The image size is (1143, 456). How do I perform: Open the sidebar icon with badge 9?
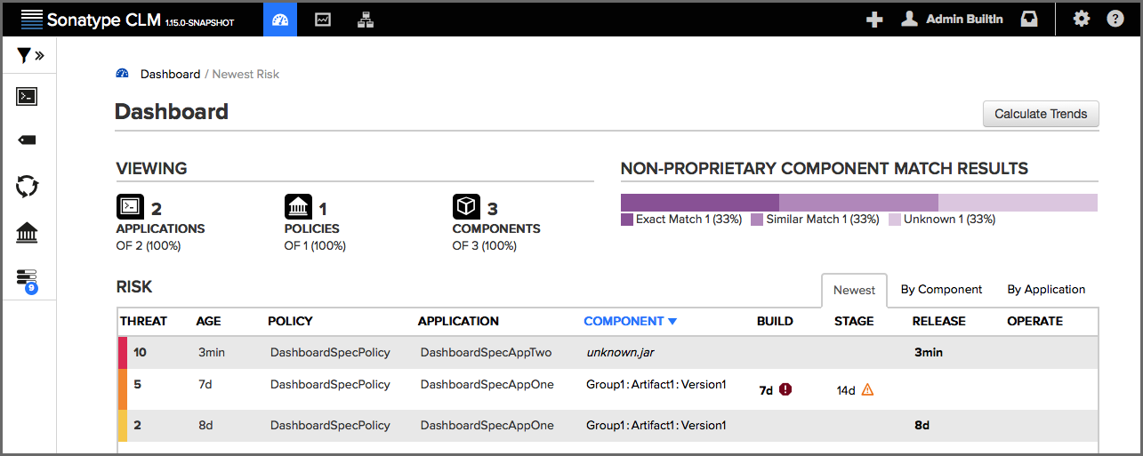tap(28, 281)
